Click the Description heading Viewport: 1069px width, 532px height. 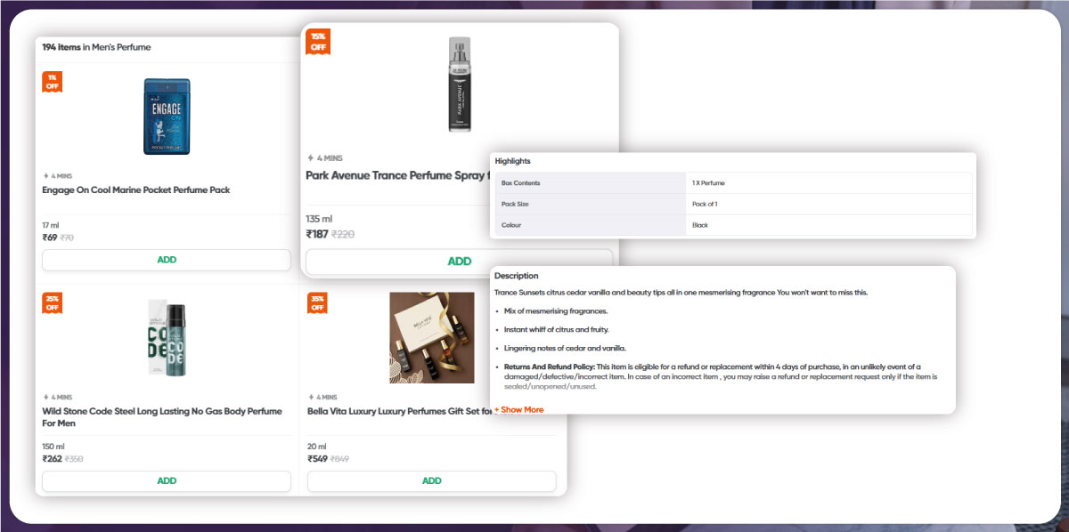pos(517,276)
